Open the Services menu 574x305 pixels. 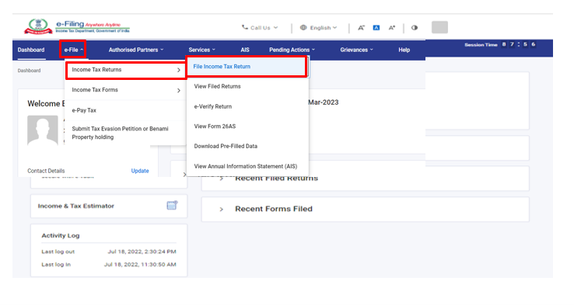[x=202, y=50]
